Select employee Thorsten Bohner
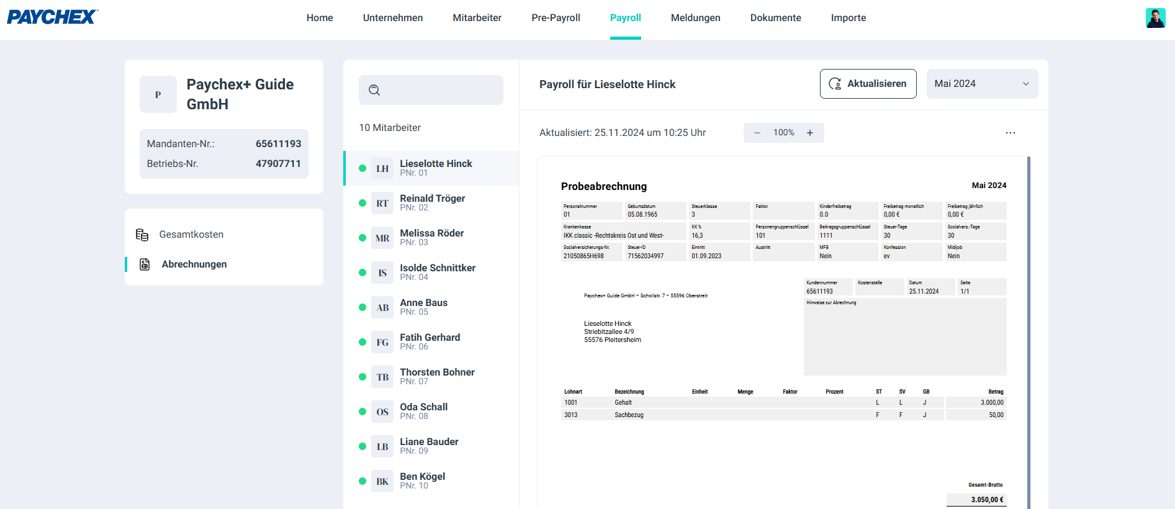This screenshot has width=1175, height=509. (x=431, y=377)
